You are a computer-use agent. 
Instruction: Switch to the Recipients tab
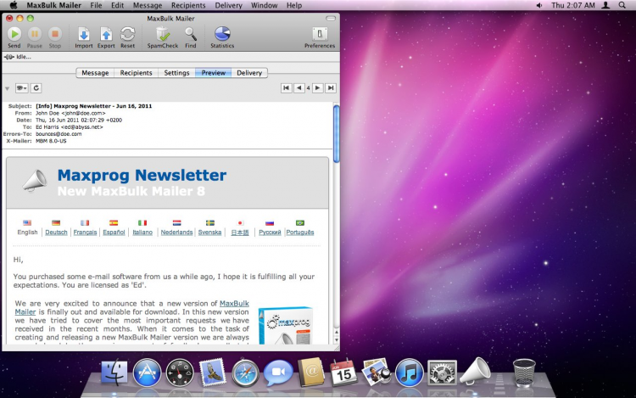[x=136, y=73]
